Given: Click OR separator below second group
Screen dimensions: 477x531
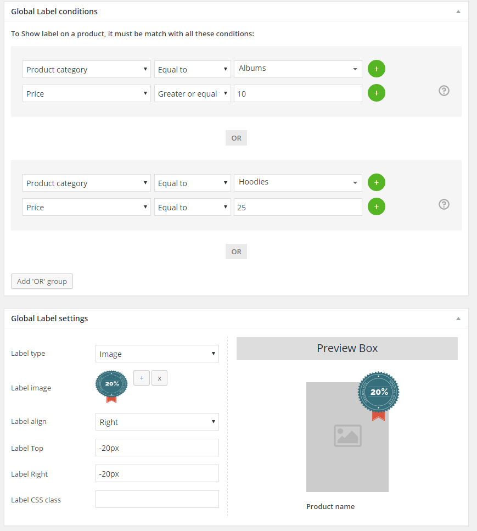Looking at the screenshot, I should coord(236,251).
